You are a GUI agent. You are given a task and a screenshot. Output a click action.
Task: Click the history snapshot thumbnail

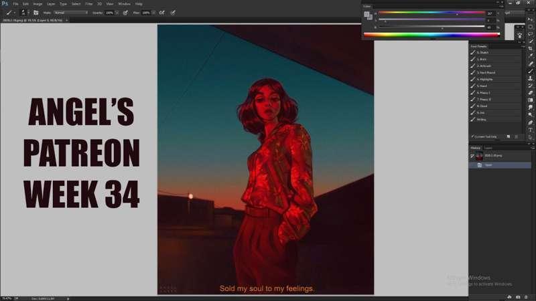tap(479, 156)
